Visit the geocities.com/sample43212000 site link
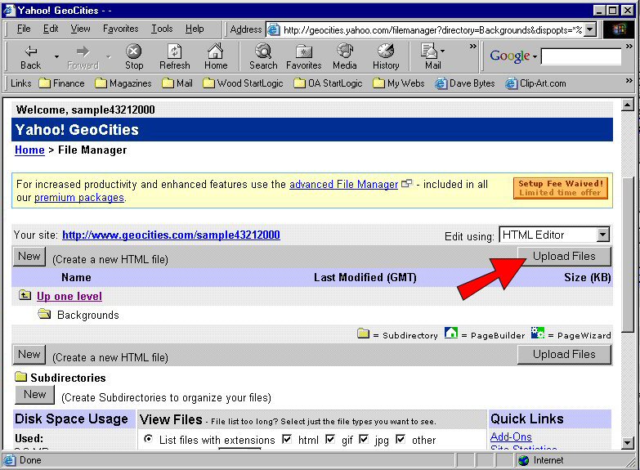The height and width of the screenshot is (470, 640). pyautogui.click(x=171, y=235)
